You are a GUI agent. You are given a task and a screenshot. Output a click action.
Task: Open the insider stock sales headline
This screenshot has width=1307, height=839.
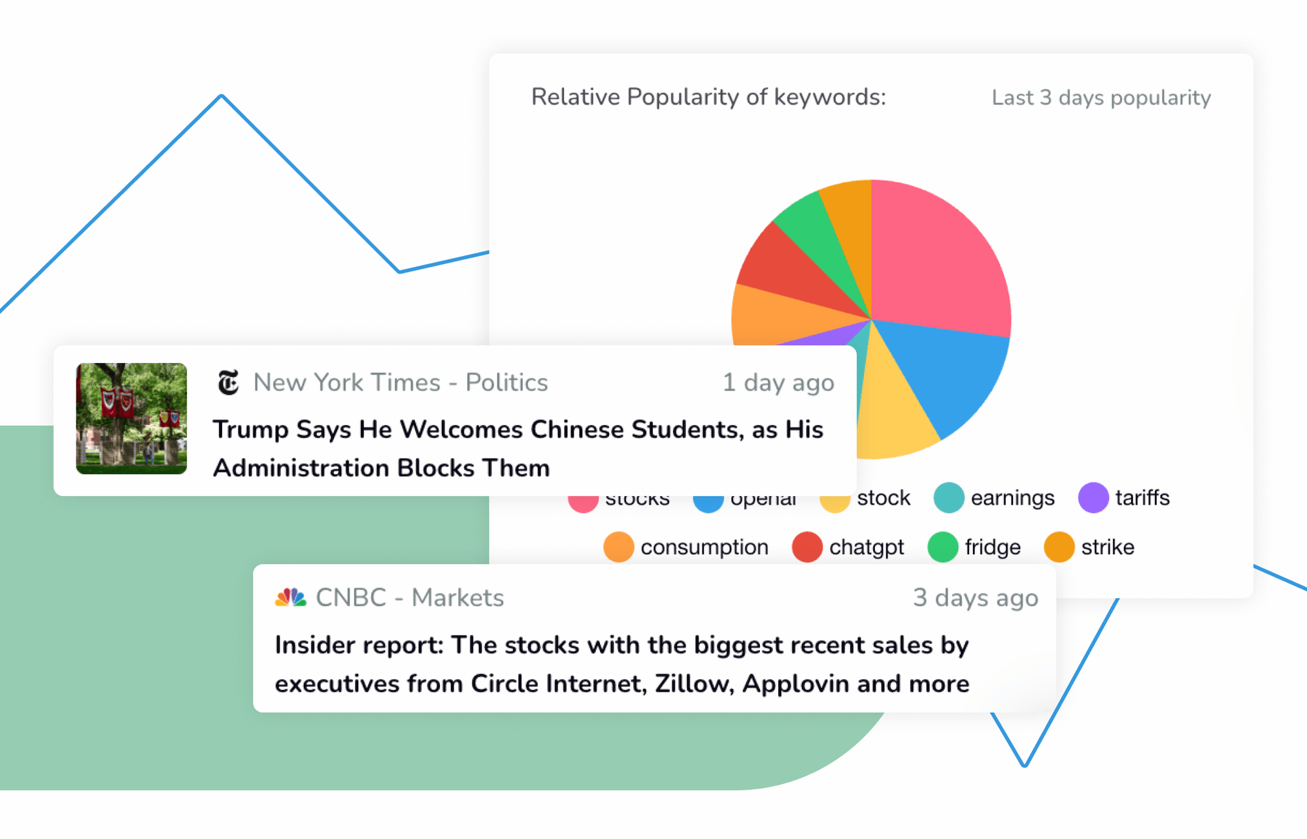coord(621,664)
